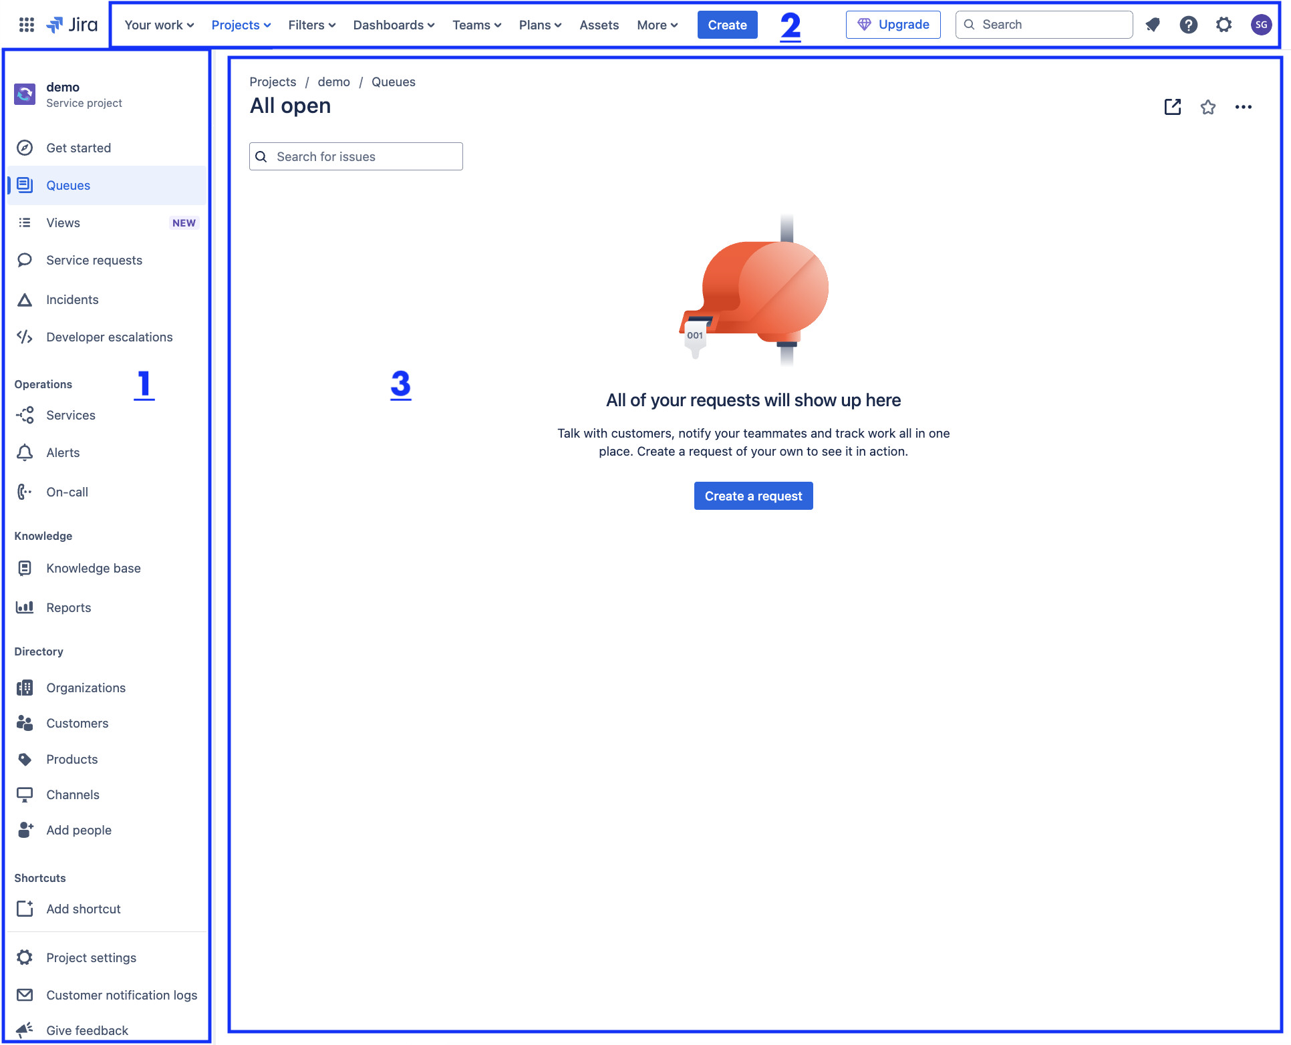The height and width of the screenshot is (1045, 1291).
Task: Click the Project settings gear icon
Action: (25, 957)
